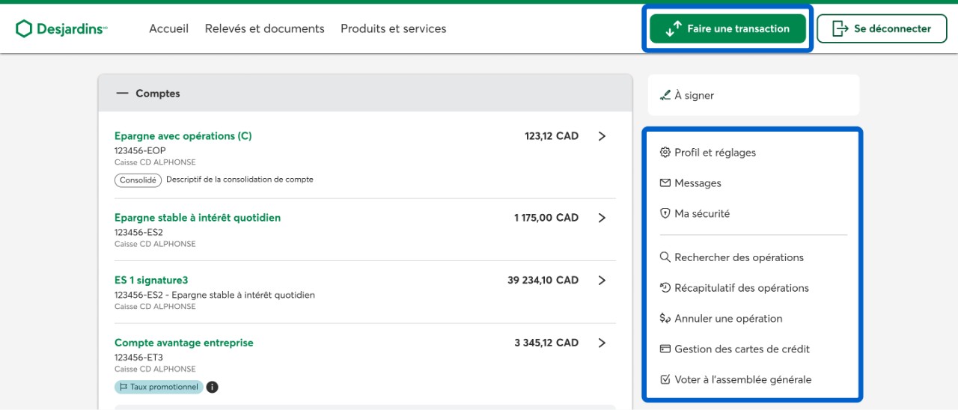Click the envelope icon next to Messages
Screen dimensions: 958x410
[x=665, y=183]
